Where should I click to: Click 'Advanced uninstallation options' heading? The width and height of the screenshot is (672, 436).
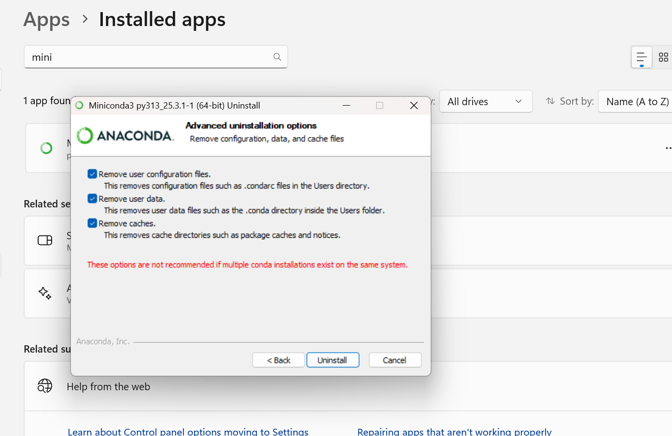click(251, 125)
